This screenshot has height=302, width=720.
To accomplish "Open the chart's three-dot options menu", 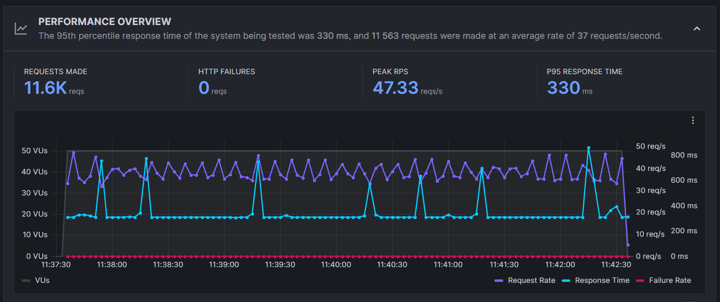I will click(692, 120).
